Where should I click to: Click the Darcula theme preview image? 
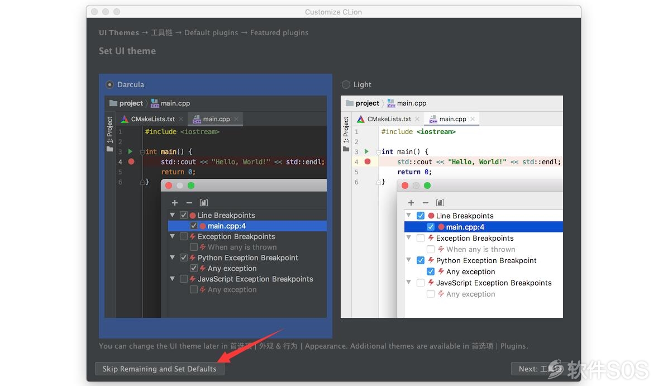(x=216, y=207)
